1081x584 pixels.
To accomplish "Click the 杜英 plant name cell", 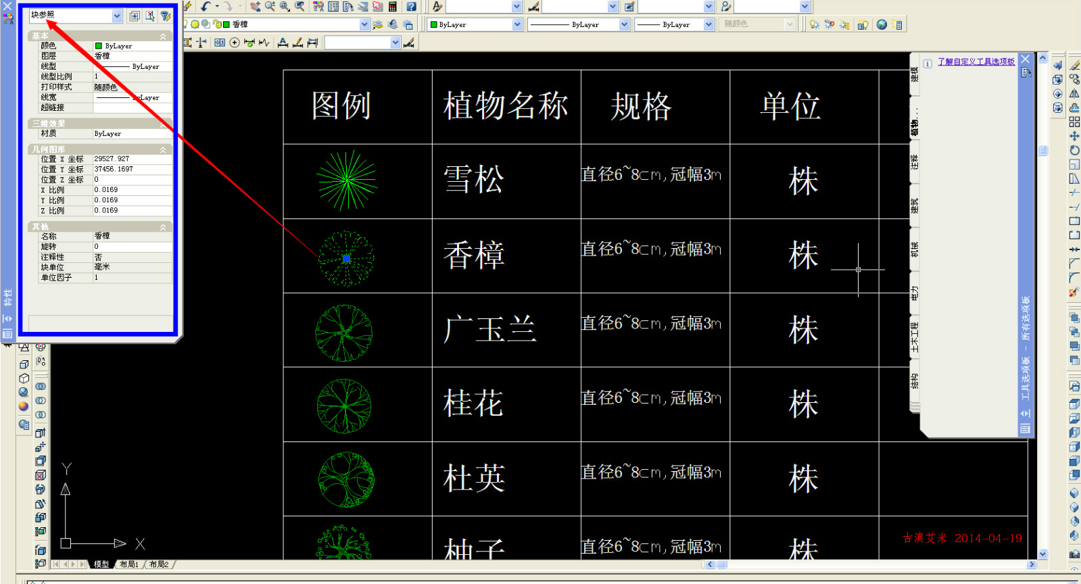I will [506, 479].
